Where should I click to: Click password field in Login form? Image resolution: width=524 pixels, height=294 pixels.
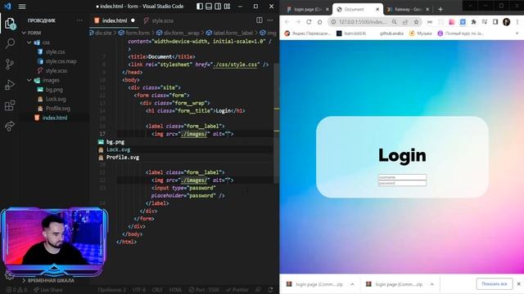pyautogui.click(x=402, y=183)
